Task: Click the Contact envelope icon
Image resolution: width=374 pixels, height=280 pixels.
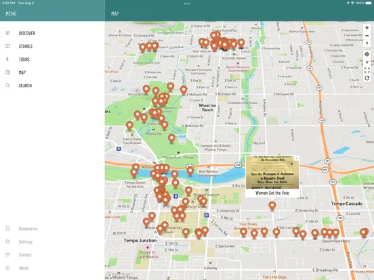Action: [x=7, y=255]
